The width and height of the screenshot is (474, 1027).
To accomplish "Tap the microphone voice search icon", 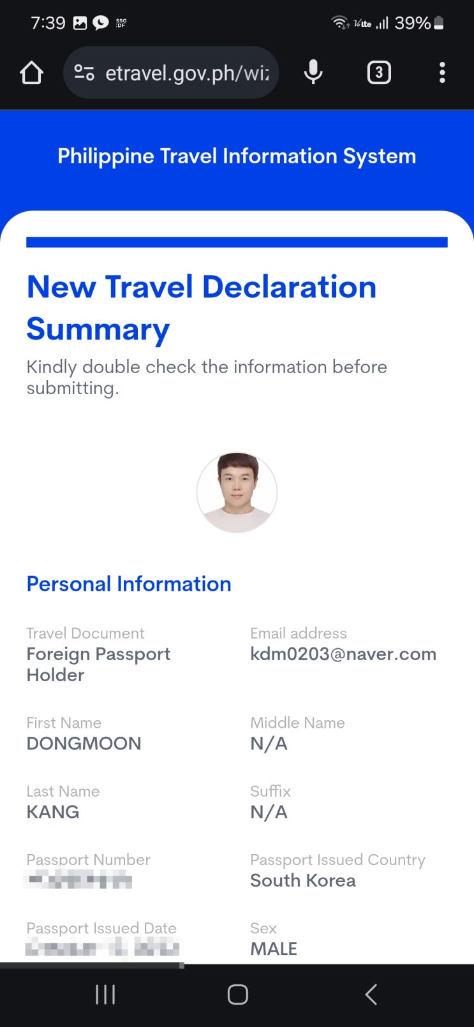I will coord(313,73).
